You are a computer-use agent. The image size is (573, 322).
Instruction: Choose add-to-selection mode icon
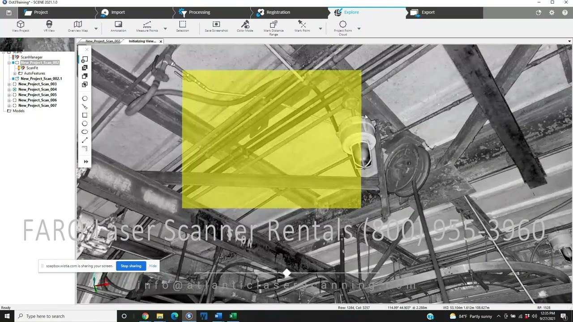click(x=85, y=68)
